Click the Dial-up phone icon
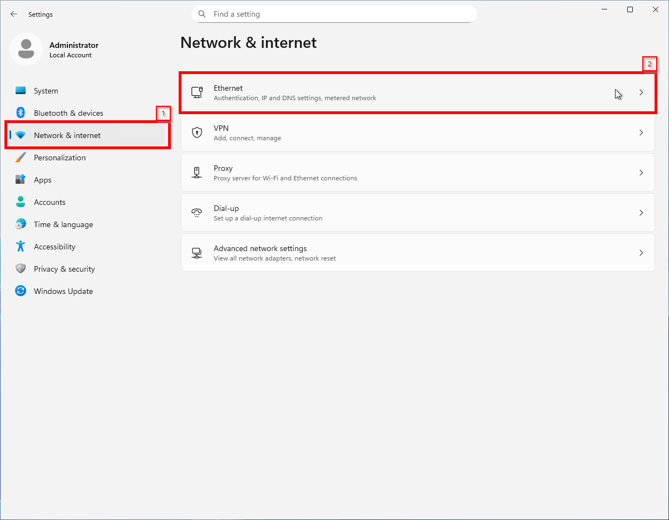This screenshot has height=520, width=669. click(x=196, y=213)
